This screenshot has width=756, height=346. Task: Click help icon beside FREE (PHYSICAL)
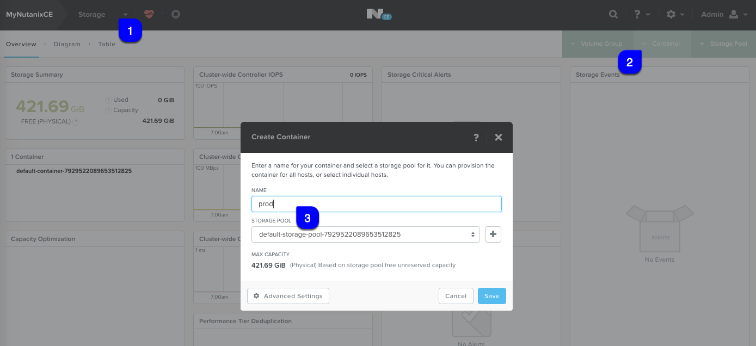tap(76, 122)
